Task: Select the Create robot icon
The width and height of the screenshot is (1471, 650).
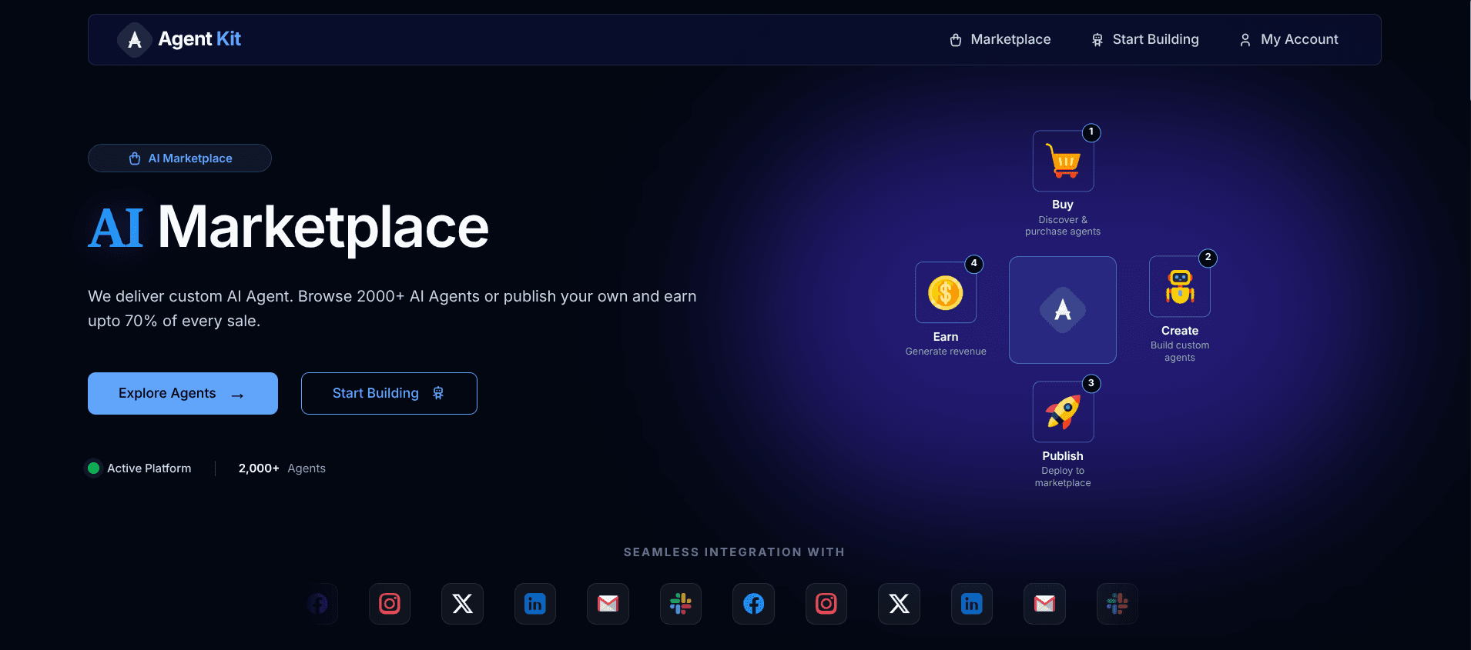Action: (1180, 286)
